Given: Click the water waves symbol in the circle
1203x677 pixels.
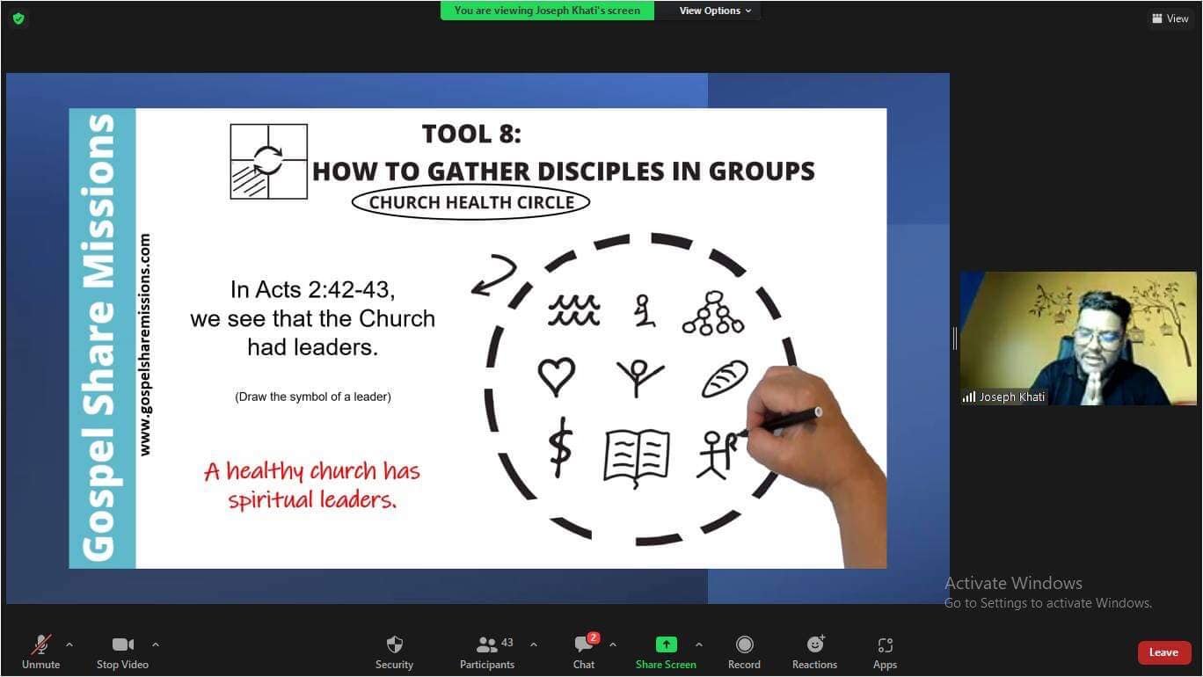Looking at the screenshot, I should pos(574,310).
